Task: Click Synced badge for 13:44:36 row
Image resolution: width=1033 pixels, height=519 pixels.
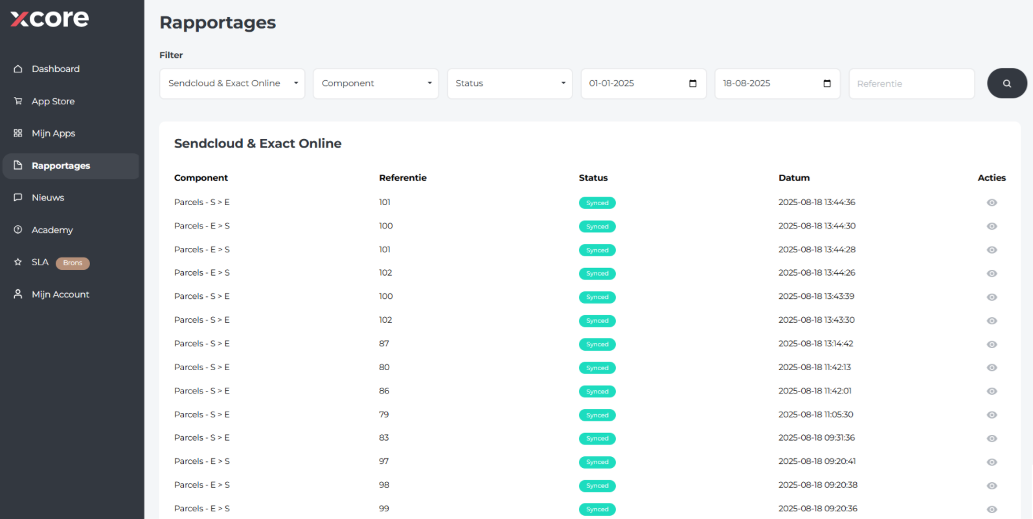Action: pyautogui.click(x=597, y=203)
